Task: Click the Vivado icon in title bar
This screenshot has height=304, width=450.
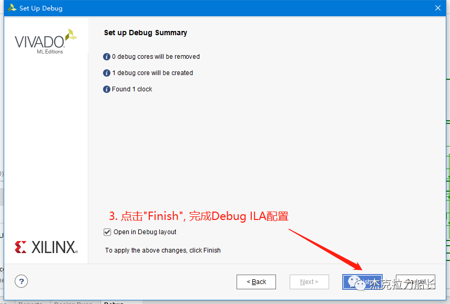Action: 12,8
